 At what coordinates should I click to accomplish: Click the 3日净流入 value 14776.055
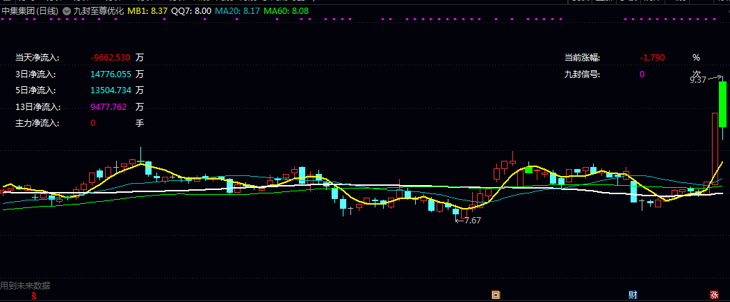coord(111,74)
